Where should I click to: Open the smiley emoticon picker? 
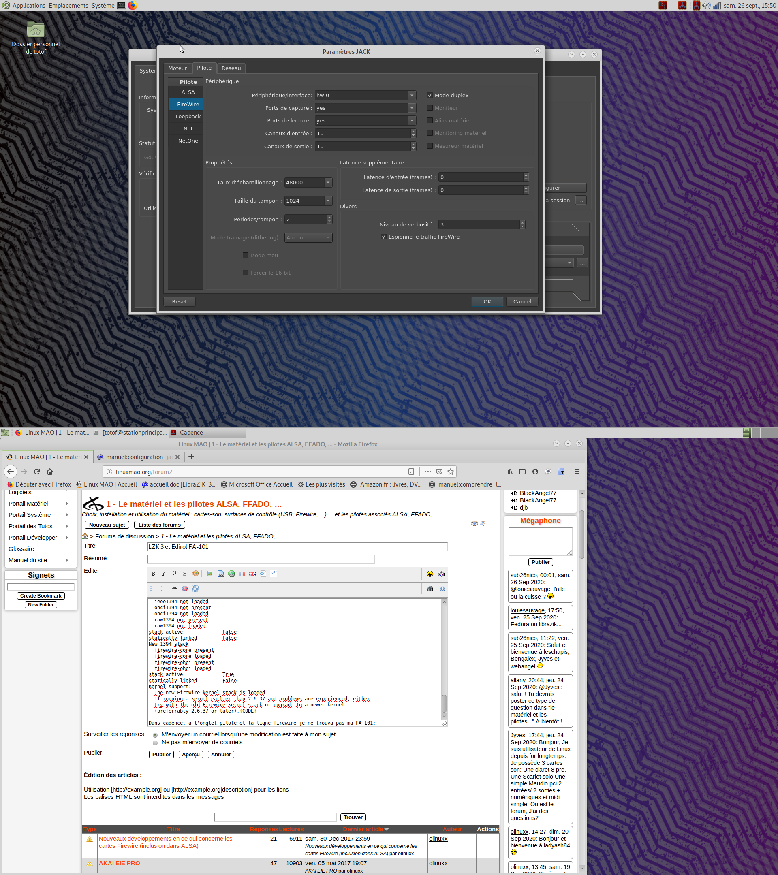430,574
